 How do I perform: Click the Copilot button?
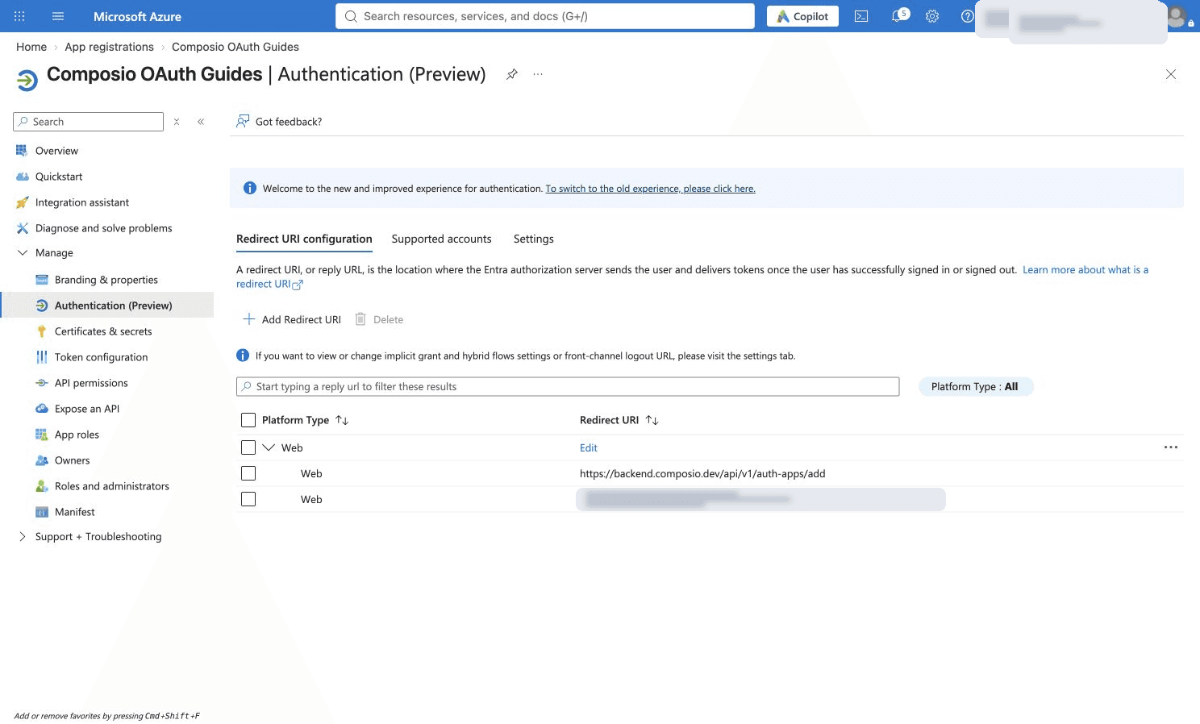[x=802, y=16]
